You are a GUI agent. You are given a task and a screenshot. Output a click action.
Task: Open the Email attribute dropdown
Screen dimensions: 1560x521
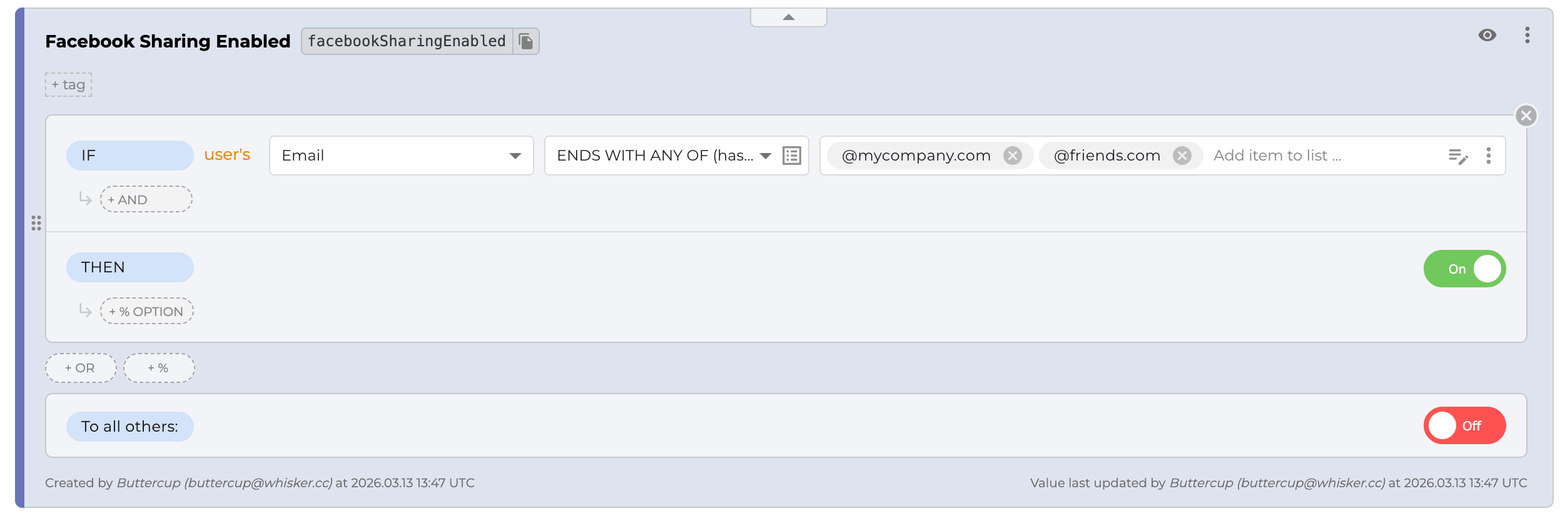pos(401,156)
